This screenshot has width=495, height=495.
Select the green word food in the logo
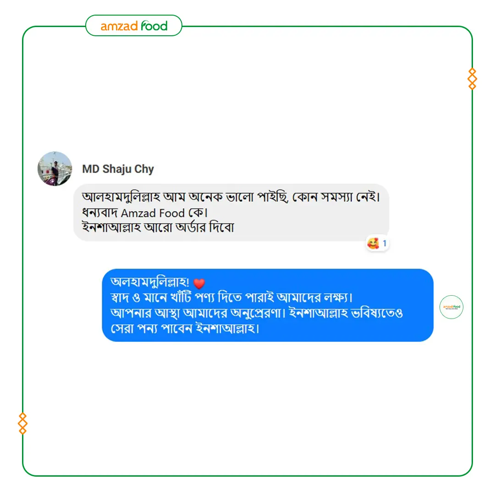pos(154,26)
